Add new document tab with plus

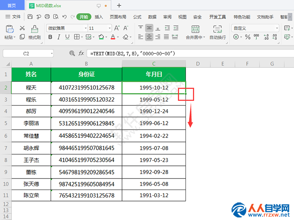pos(119,5)
